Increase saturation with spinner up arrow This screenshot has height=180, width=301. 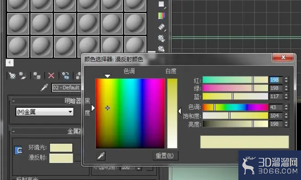tap(286, 114)
